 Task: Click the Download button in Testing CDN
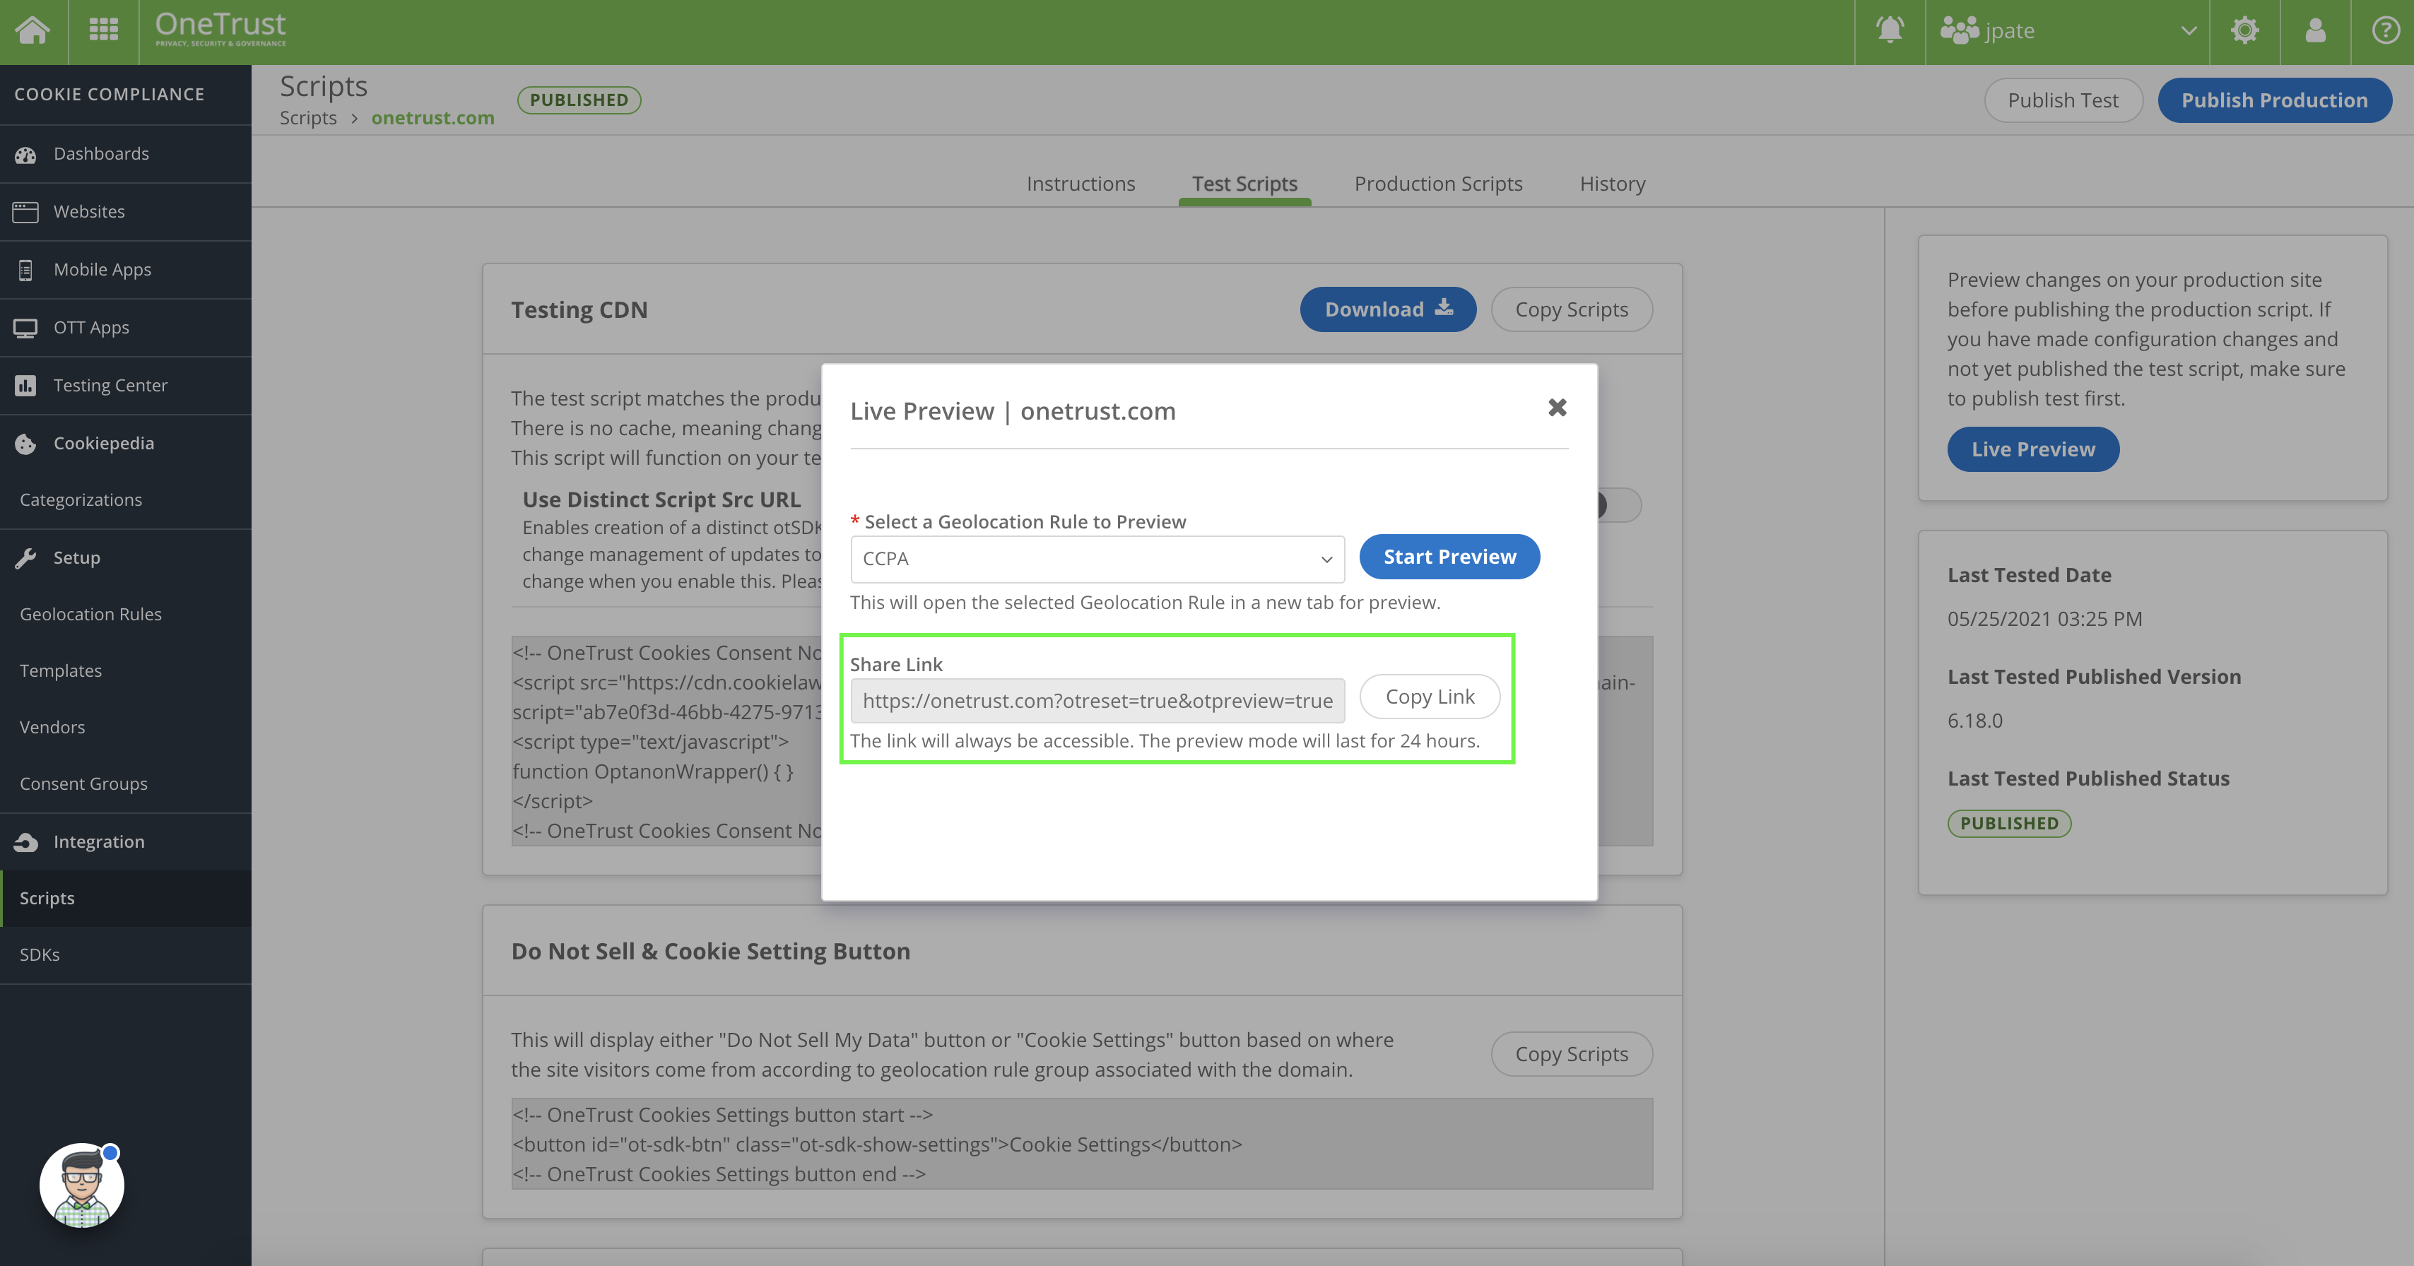click(x=1387, y=309)
